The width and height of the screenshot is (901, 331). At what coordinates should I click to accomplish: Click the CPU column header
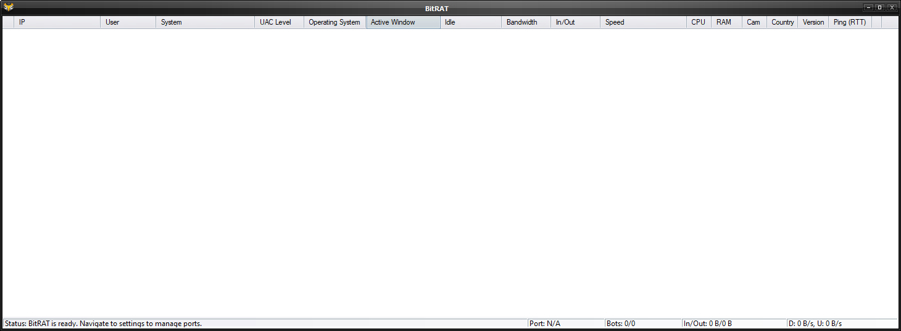(699, 22)
